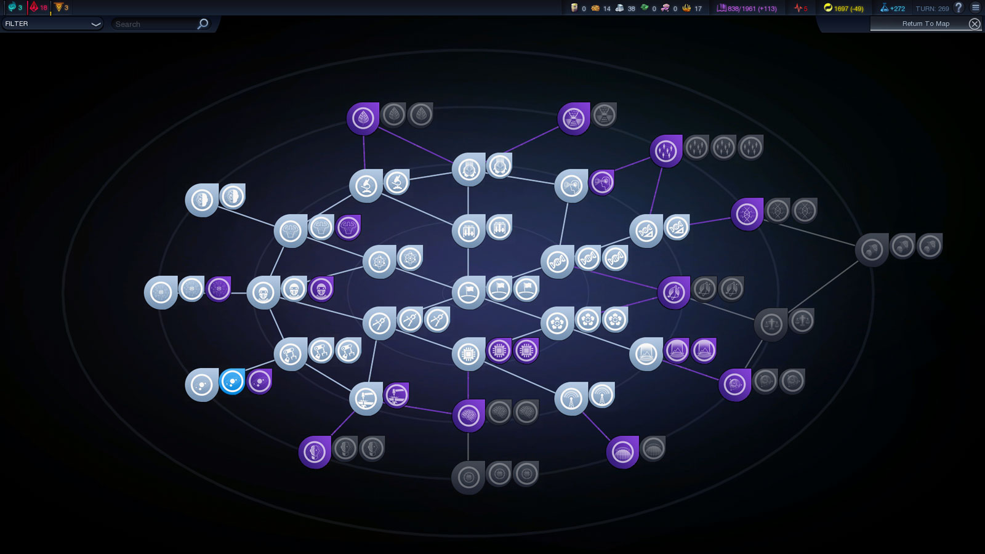Viewport: 985px width, 554px height.
Task: Select the large hands-holding-plant tech node
Action: pyautogui.click(x=468, y=169)
